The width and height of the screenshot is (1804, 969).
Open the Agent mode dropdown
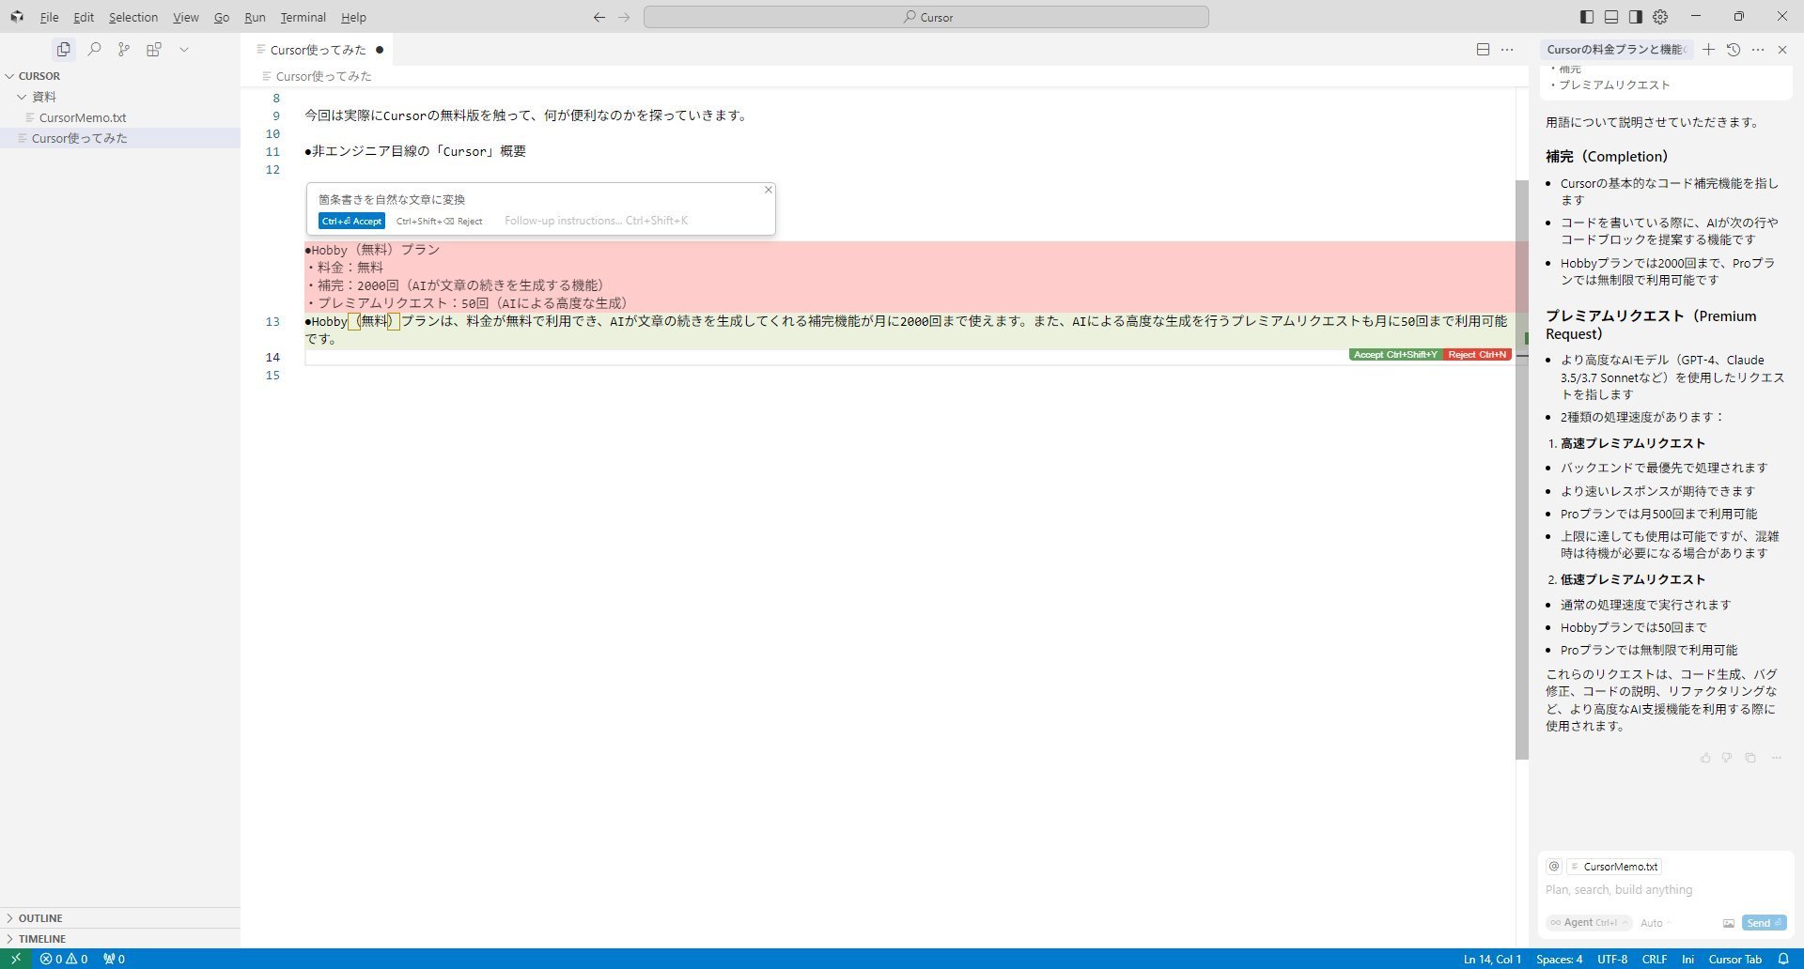click(x=1589, y=923)
